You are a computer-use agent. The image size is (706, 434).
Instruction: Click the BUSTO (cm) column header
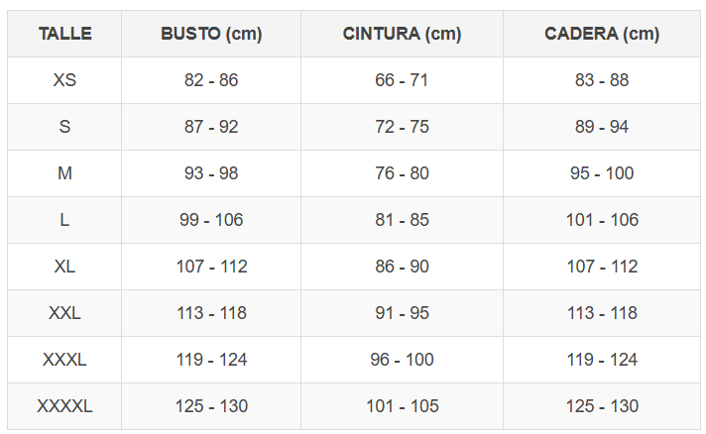[211, 34]
